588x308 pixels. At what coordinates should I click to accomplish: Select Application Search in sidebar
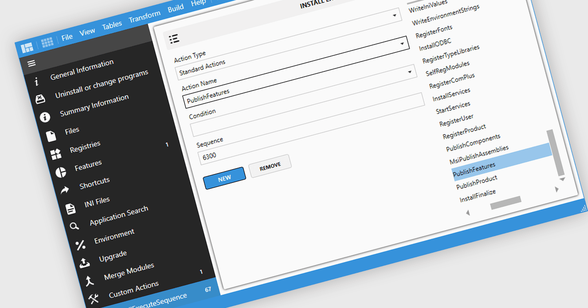(x=119, y=216)
